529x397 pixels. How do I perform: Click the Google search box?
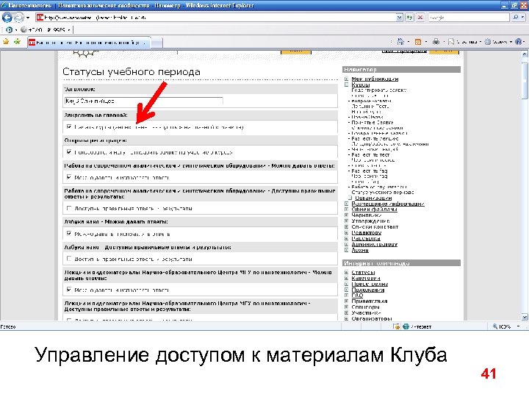point(469,17)
